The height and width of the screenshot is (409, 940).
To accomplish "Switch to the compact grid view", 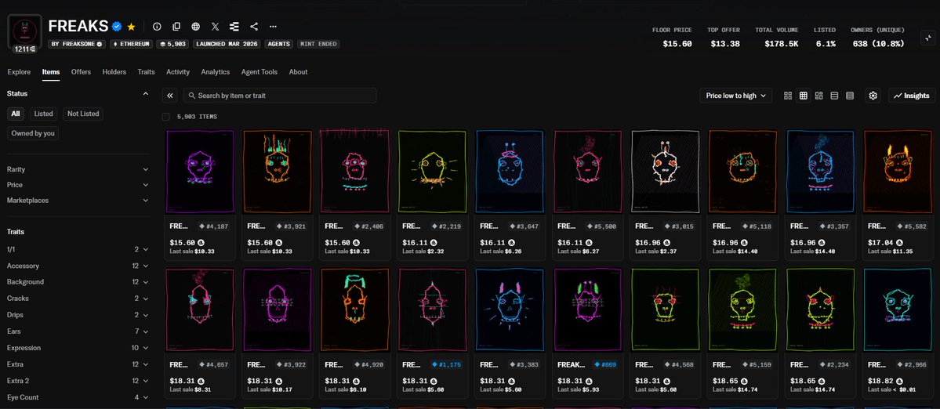I will click(x=804, y=96).
